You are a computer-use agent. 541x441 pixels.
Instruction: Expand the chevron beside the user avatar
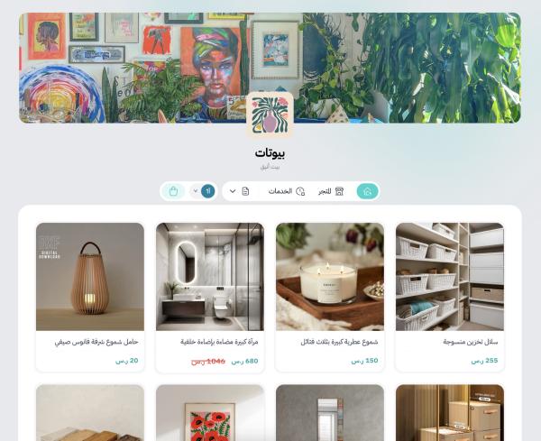point(196,191)
